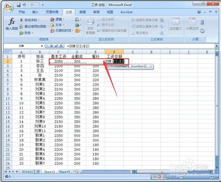Switch to Normal view in status bar
This screenshot has height=182, width=221.
coord(155,176)
